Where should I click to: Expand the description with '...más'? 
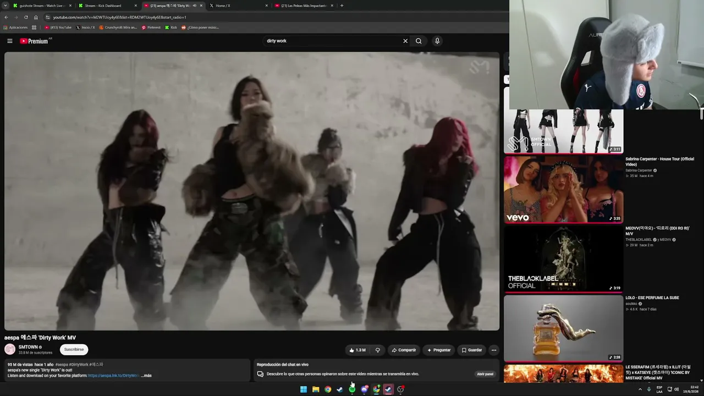pyautogui.click(x=146, y=376)
